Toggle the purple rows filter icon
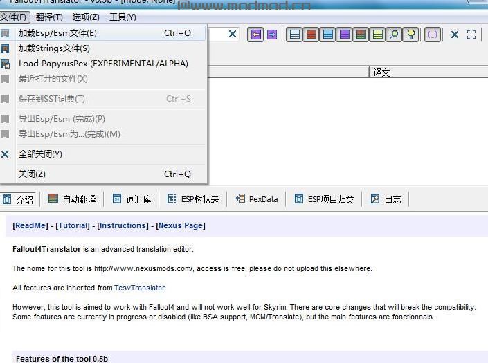The width and height of the screenshot is (488, 363). tap(345, 35)
